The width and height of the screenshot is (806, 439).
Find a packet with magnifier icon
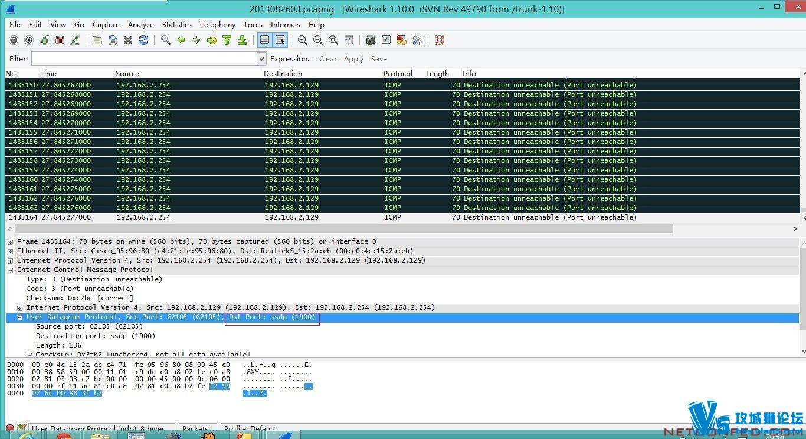[166, 40]
